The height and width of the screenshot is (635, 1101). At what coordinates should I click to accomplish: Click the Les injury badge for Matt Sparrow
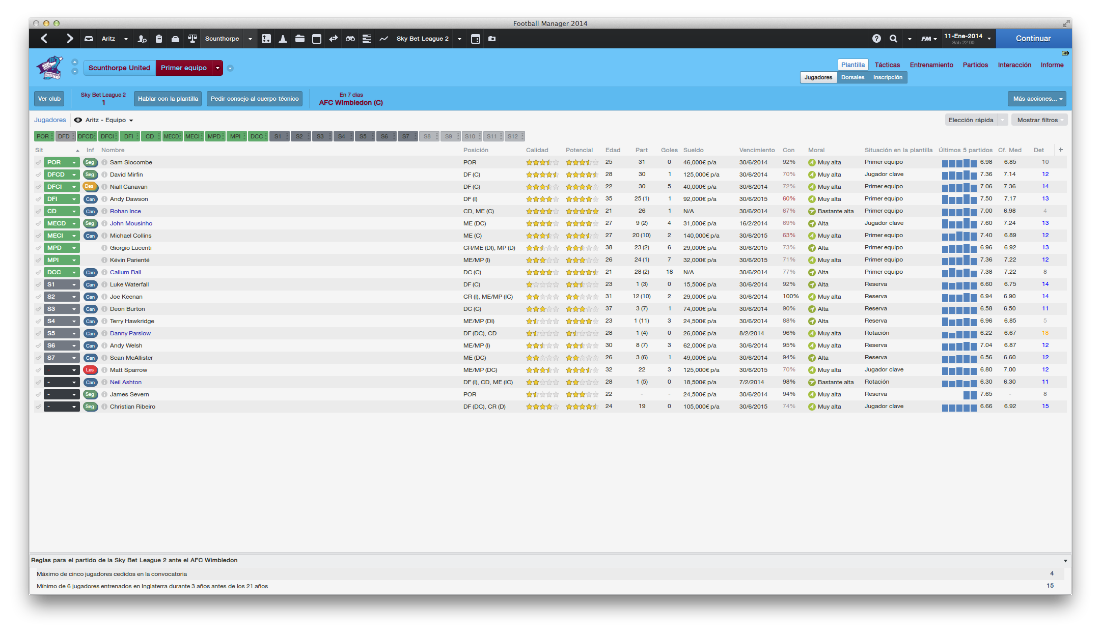tap(90, 370)
